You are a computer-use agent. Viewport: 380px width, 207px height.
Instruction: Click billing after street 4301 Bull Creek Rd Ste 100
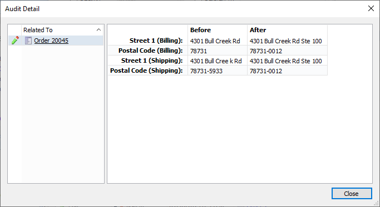[286, 41]
